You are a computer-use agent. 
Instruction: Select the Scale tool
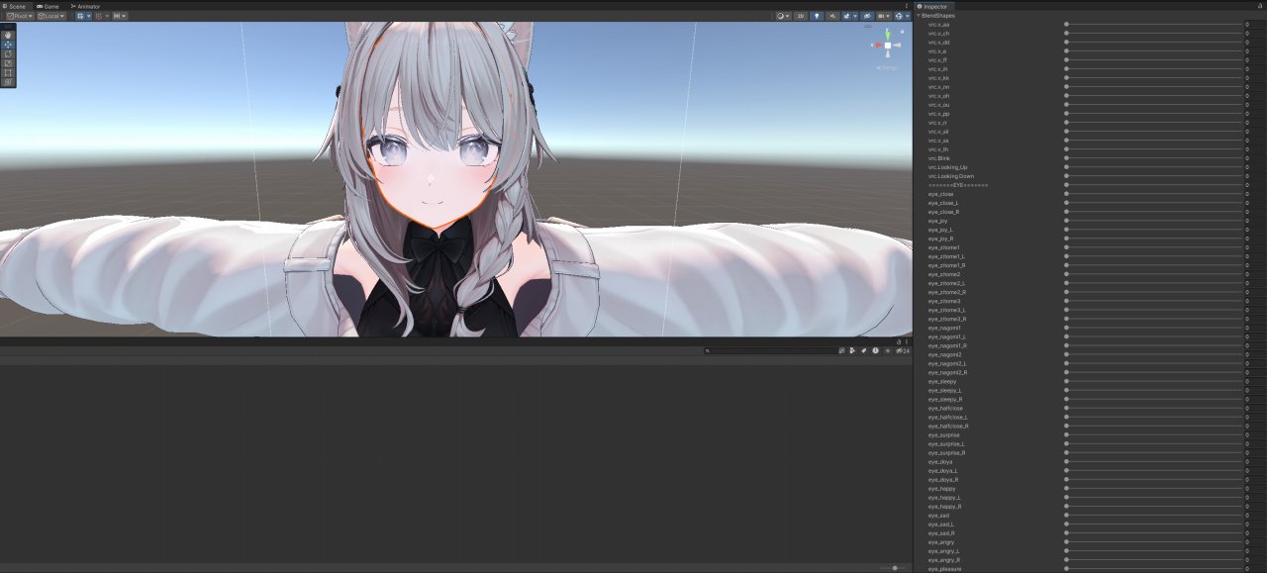(8, 63)
